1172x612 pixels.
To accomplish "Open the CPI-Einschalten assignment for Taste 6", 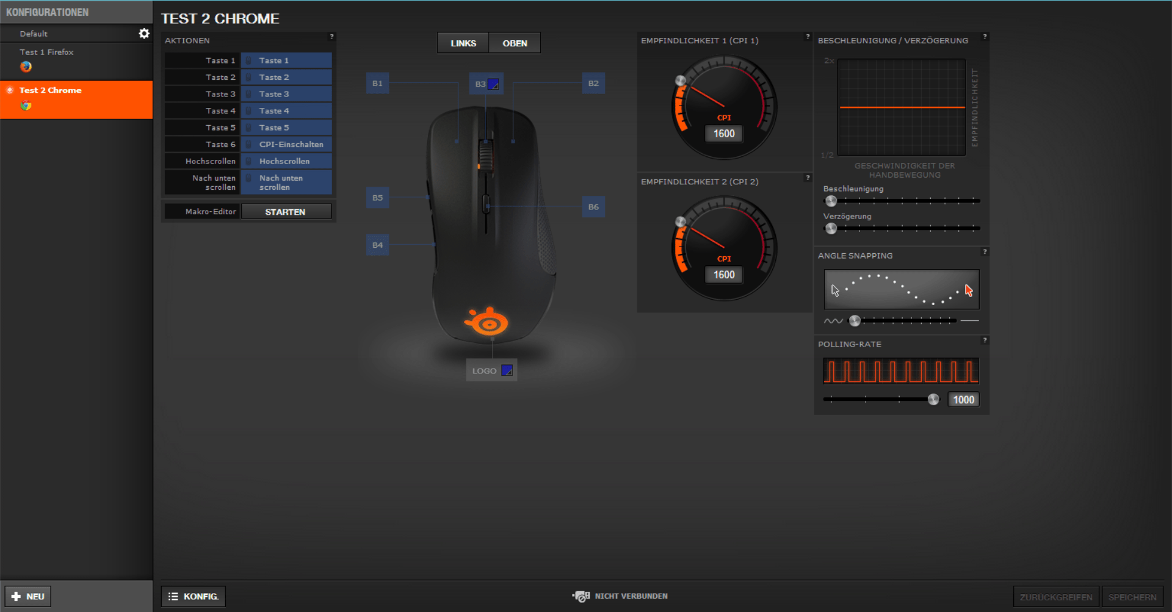I will pyautogui.click(x=286, y=144).
